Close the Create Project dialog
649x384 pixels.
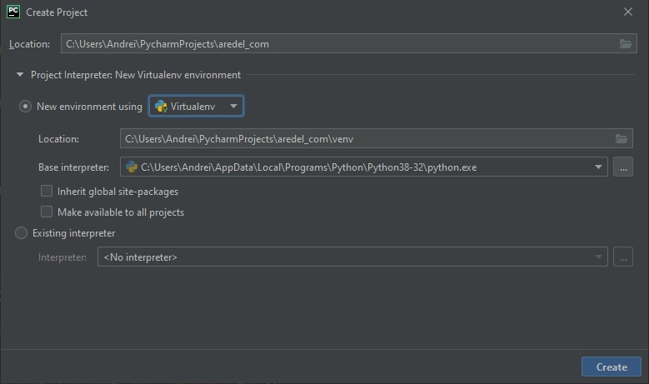628,12
